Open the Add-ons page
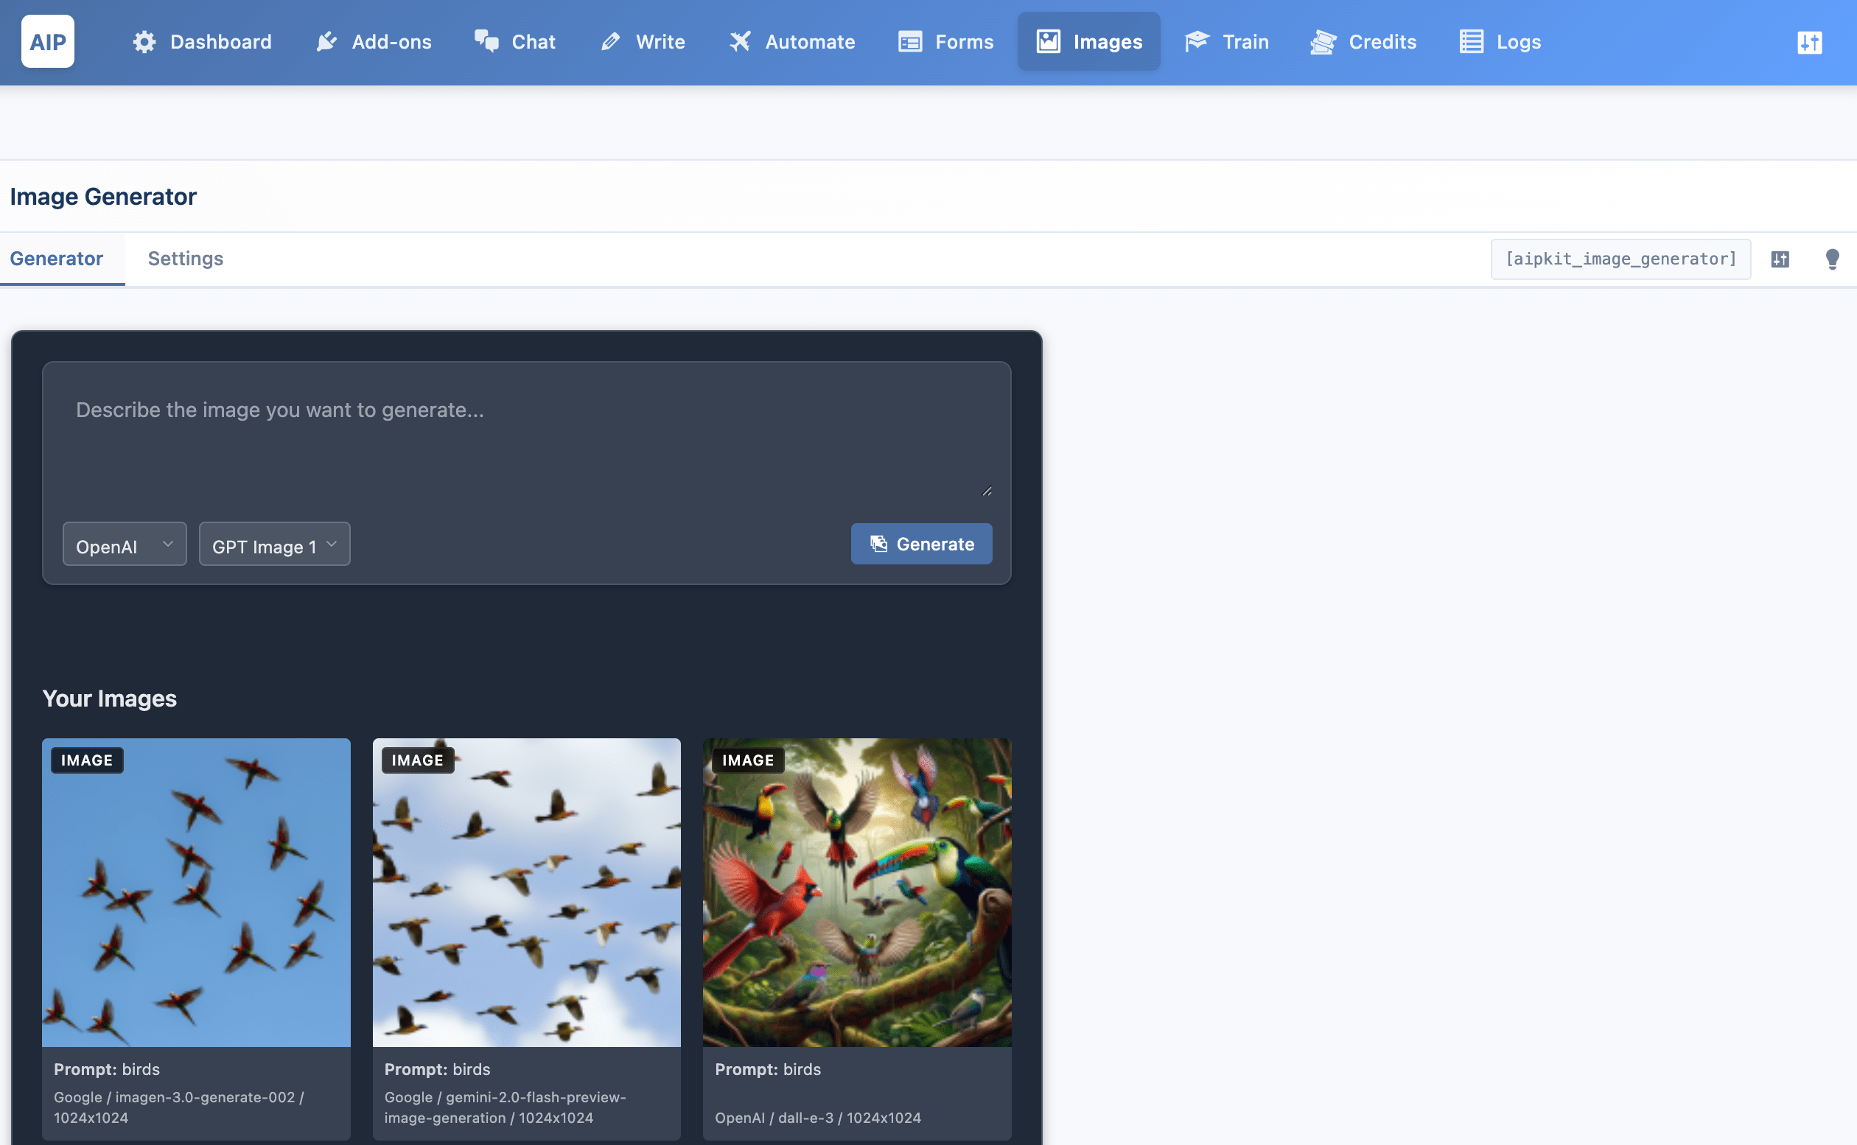This screenshot has height=1145, width=1857. point(374,42)
